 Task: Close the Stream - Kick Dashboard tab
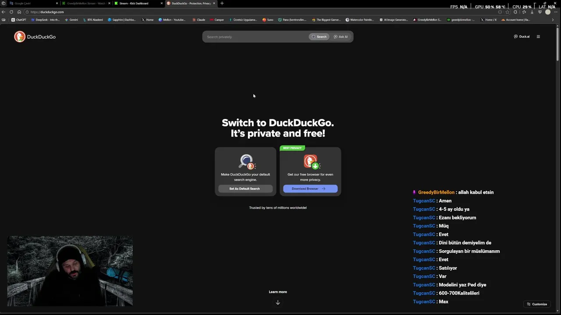[162, 3]
